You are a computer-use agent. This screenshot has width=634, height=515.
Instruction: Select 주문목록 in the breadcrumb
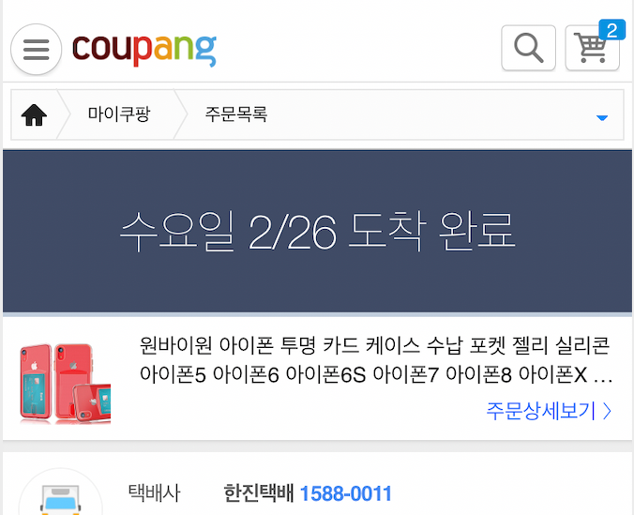point(236,114)
